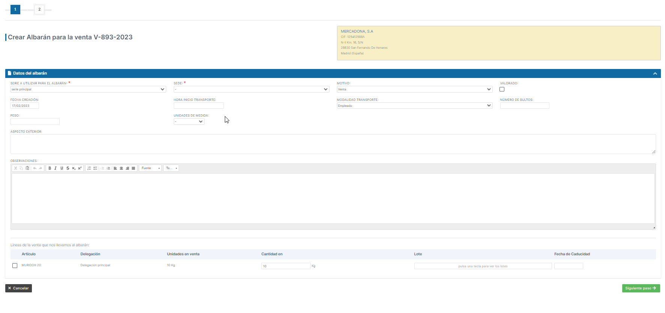The height and width of the screenshot is (313, 665).
Task: Apply strikethrough formatting in the editor
Action: pyautogui.click(x=68, y=168)
